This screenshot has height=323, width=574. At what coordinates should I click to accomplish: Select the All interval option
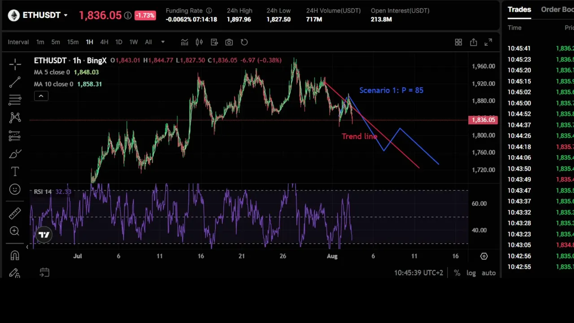(x=148, y=42)
